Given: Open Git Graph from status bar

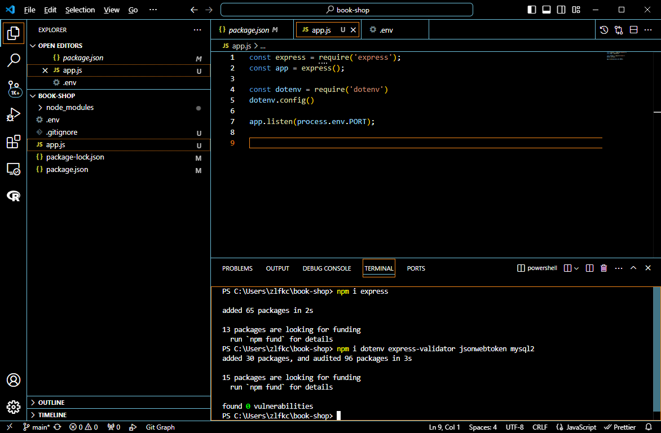Looking at the screenshot, I should point(160,427).
